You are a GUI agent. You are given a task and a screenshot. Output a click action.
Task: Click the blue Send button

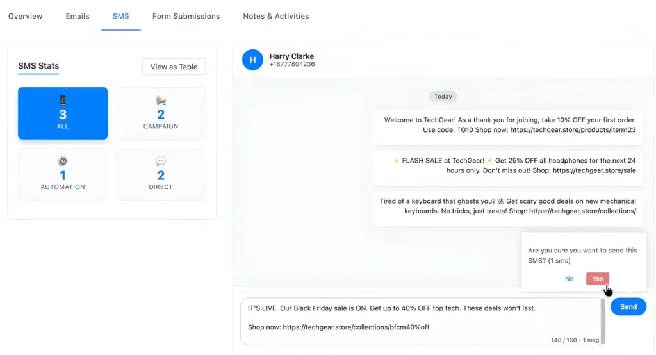628,307
